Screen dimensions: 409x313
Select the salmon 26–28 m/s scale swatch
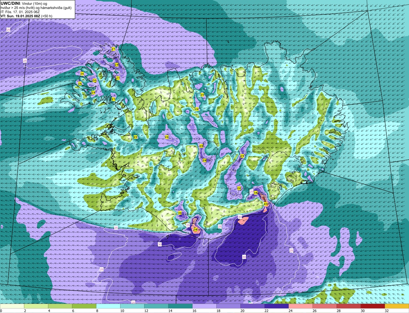click(325, 306)
